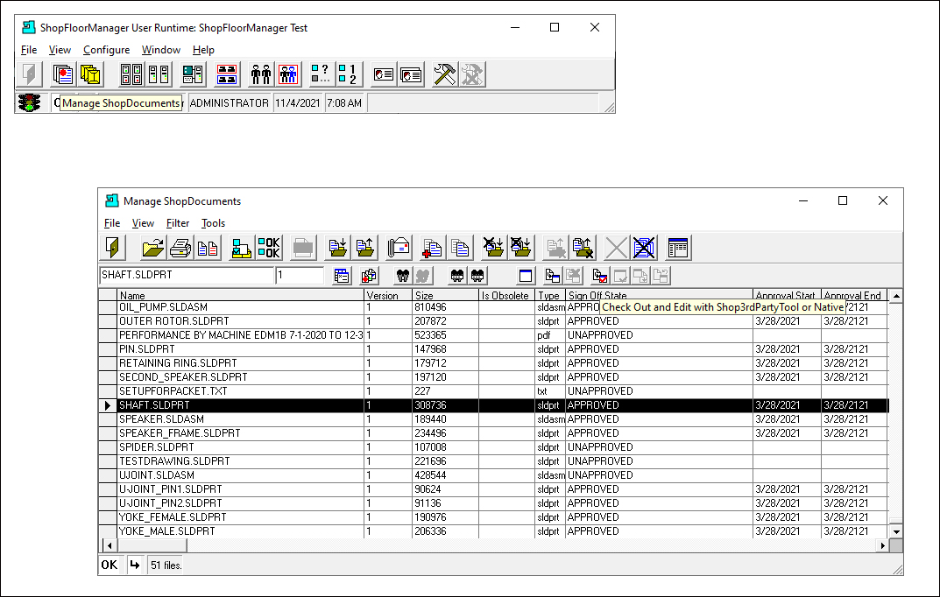Select the YOKE_MALE.SLDPRT file row

(x=493, y=531)
